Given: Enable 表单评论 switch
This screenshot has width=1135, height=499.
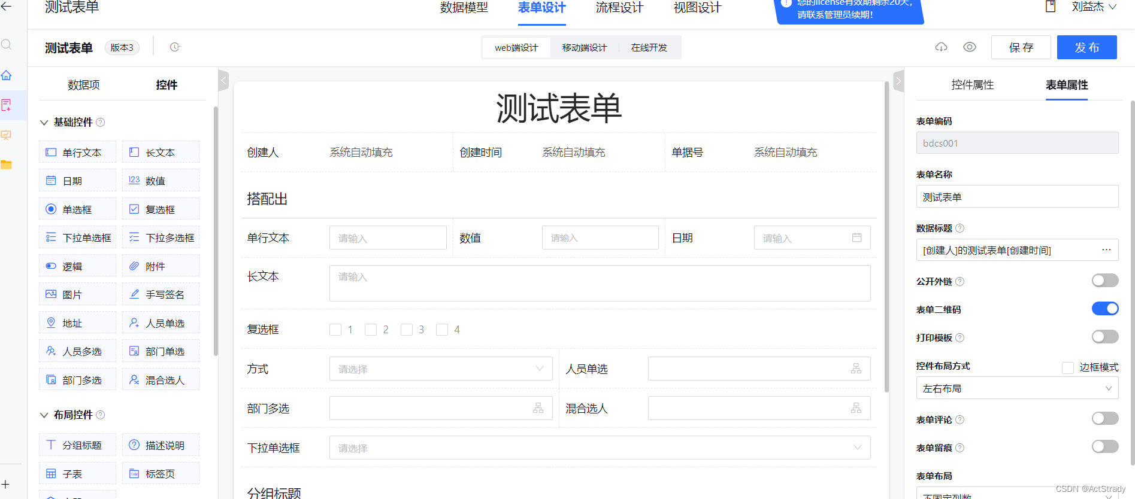Looking at the screenshot, I should (1105, 419).
